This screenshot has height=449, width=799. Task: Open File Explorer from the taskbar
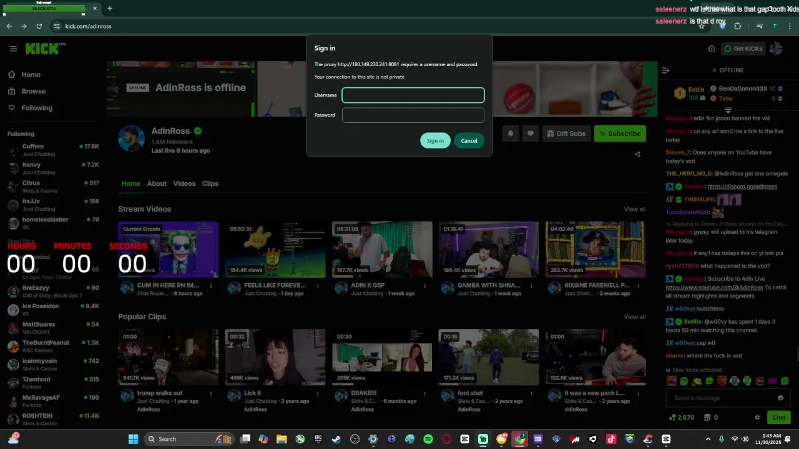[282, 439]
